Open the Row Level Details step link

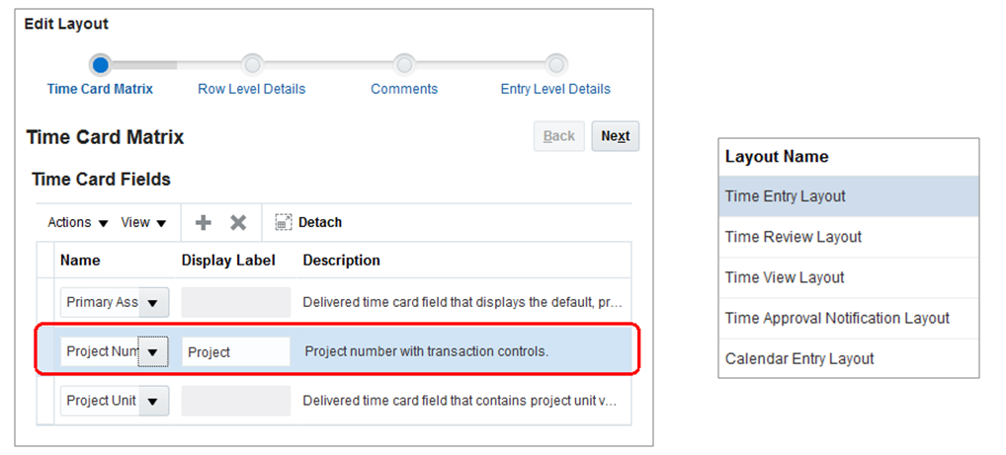[x=252, y=89]
